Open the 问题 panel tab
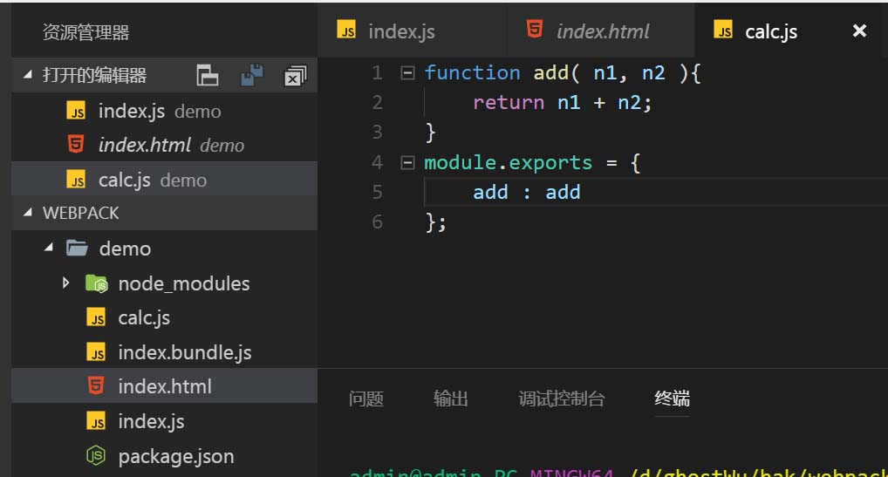Image resolution: width=888 pixels, height=477 pixels. click(365, 399)
